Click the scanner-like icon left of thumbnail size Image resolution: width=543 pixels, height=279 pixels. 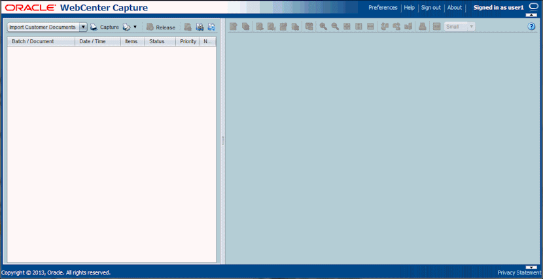pyautogui.click(x=422, y=26)
